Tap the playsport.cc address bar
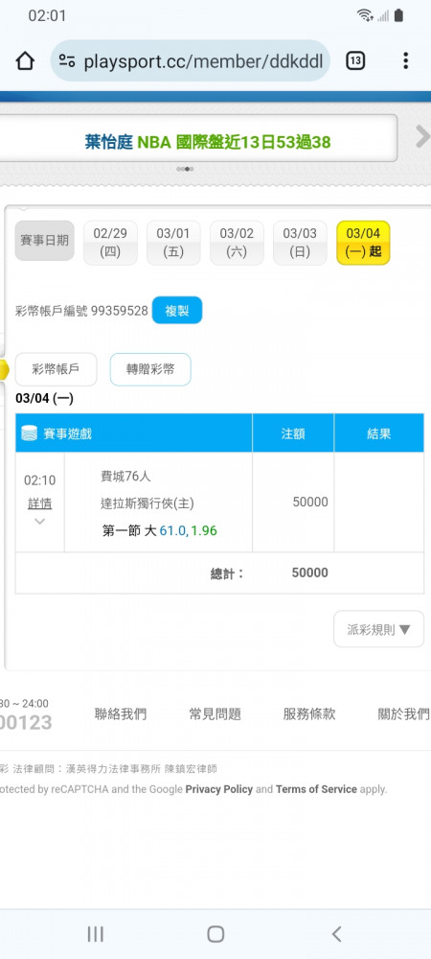This screenshot has height=959, width=431. pos(191,61)
